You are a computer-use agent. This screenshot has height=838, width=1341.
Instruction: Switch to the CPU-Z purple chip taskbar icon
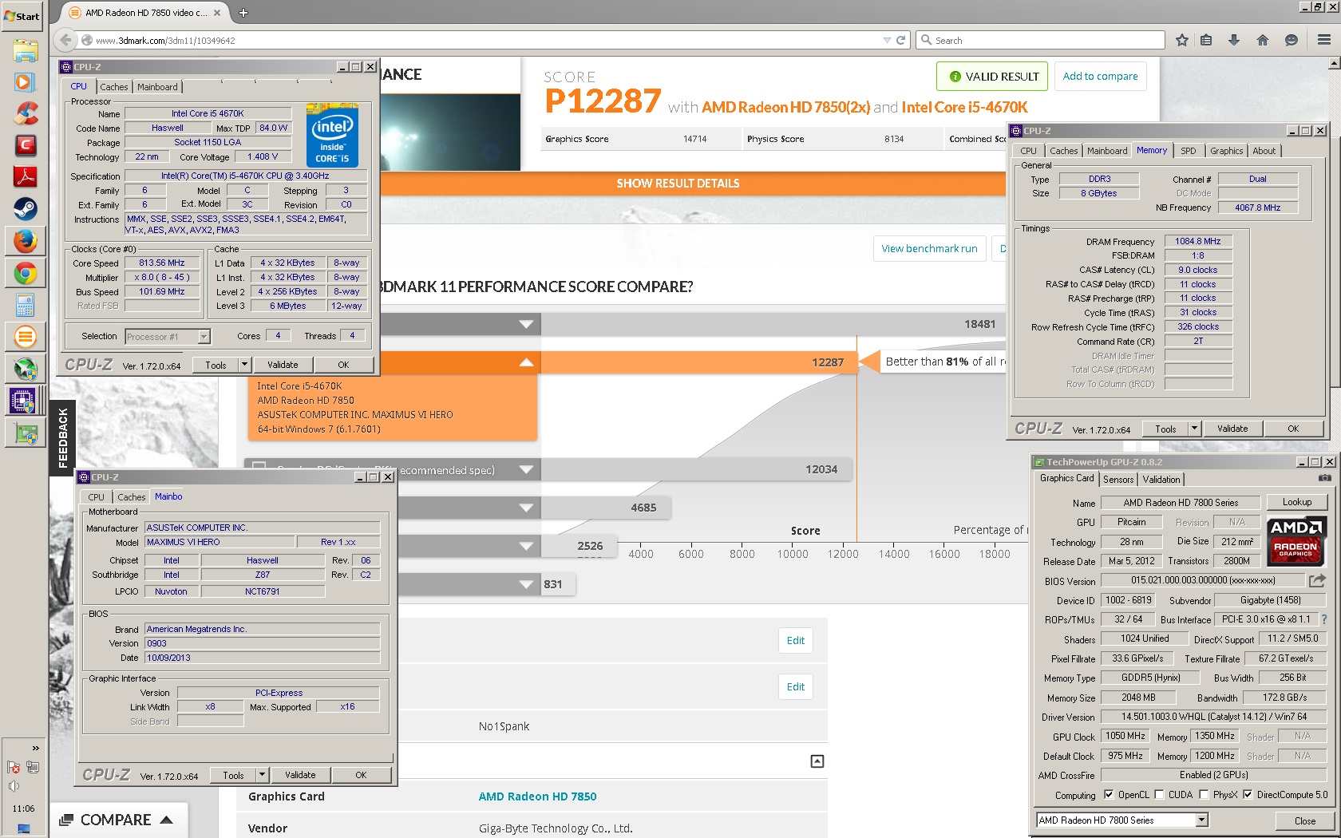click(23, 400)
